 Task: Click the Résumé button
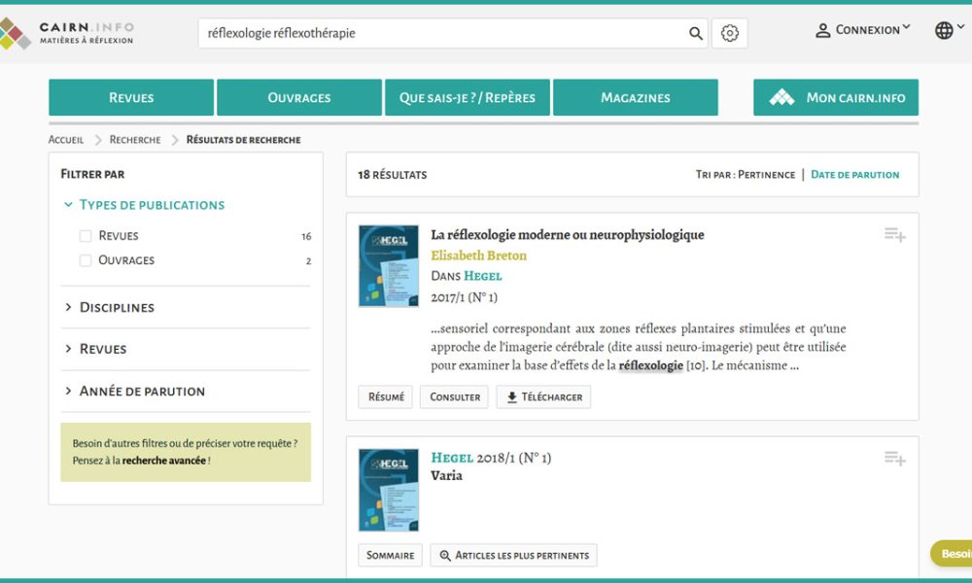[x=385, y=396]
